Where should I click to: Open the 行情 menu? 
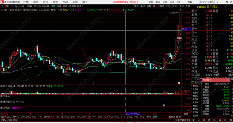[x=26, y=2]
